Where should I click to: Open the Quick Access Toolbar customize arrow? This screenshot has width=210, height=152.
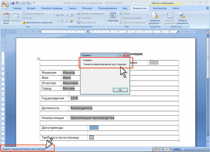click(34, 3)
